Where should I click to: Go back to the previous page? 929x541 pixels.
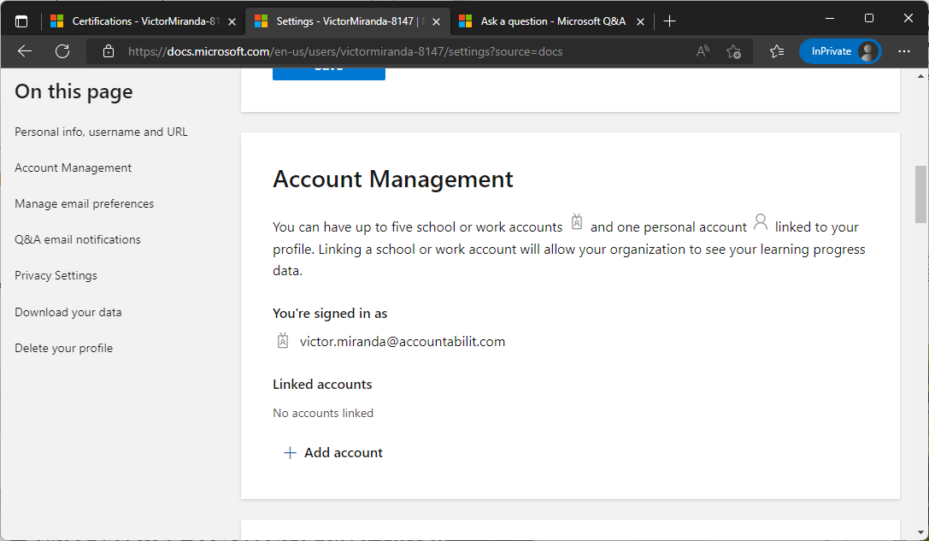(x=24, y=51)
